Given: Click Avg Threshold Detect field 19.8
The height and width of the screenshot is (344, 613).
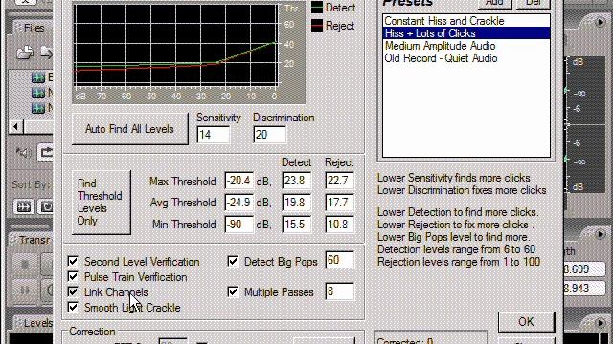Looking at the screenshot, I should coord(296,203).
